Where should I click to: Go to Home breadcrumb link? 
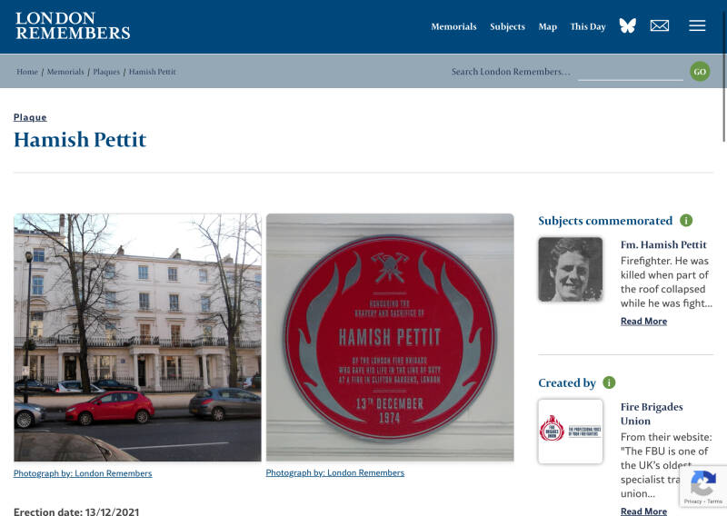27,72
